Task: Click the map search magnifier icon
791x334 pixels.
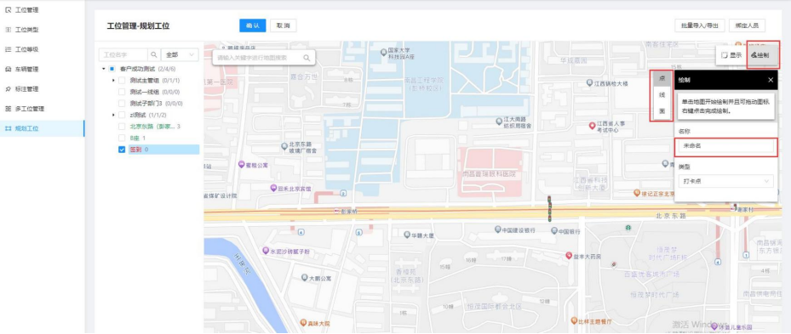Action: (x=307, y=58)
